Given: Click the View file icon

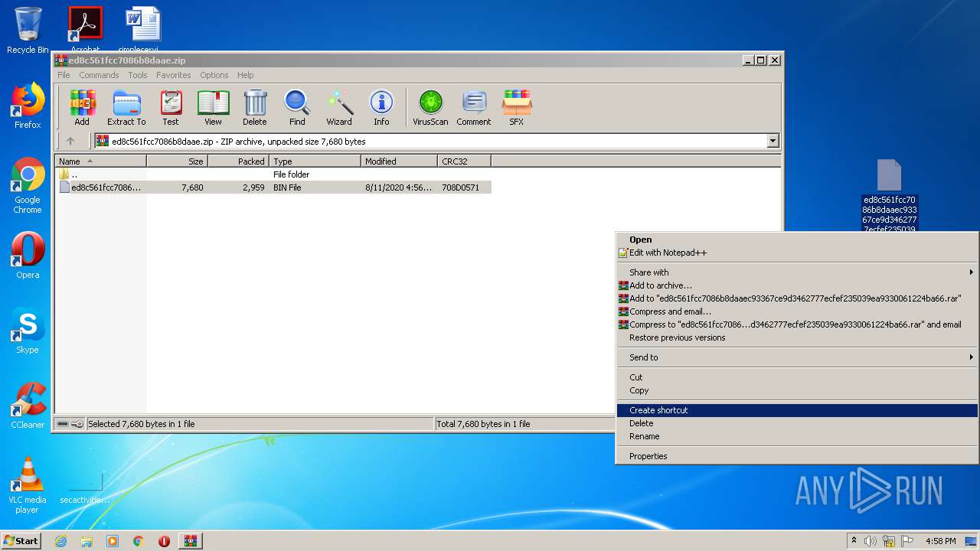Looking at the screenshot, I should click(x=213, y=107).
